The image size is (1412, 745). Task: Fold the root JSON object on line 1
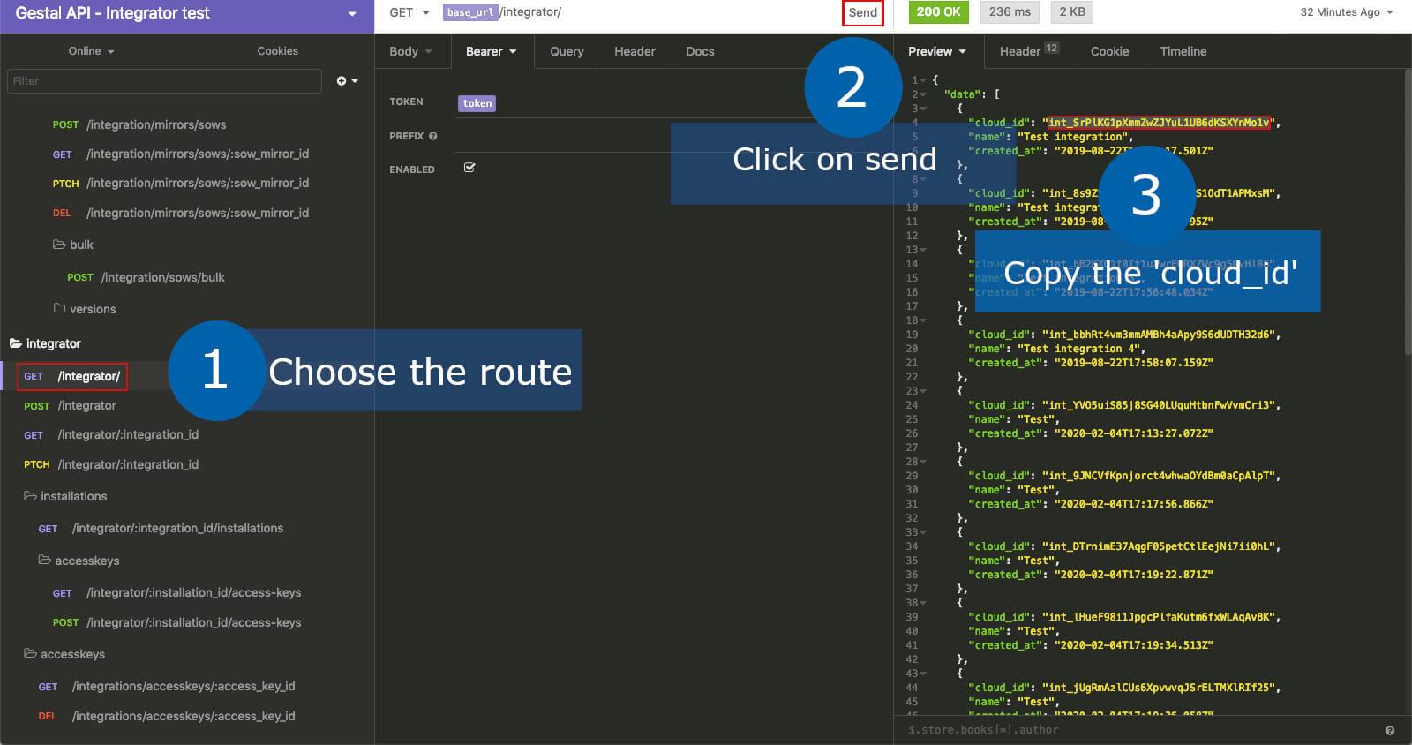point(923,80)
